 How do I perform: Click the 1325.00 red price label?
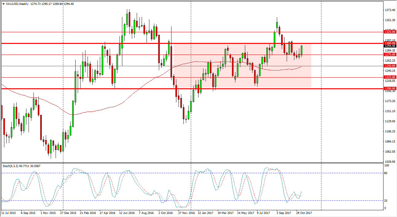pyautogui.click(x=390, y=32)
